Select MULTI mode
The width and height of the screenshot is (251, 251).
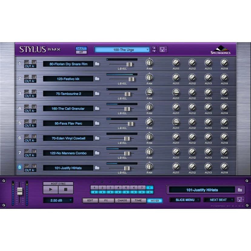(x=81, y=48)
